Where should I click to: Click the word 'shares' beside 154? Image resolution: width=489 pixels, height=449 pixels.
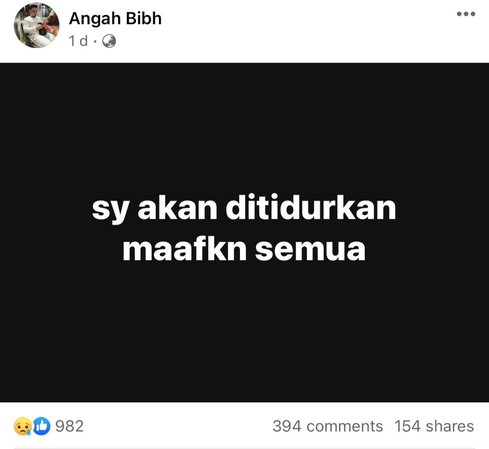(450, 426)
